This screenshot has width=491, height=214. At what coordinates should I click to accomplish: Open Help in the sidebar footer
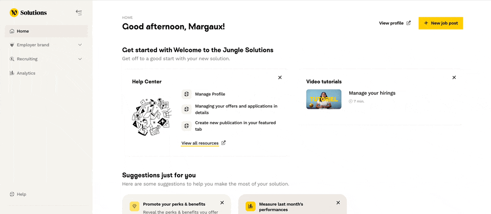21,194
